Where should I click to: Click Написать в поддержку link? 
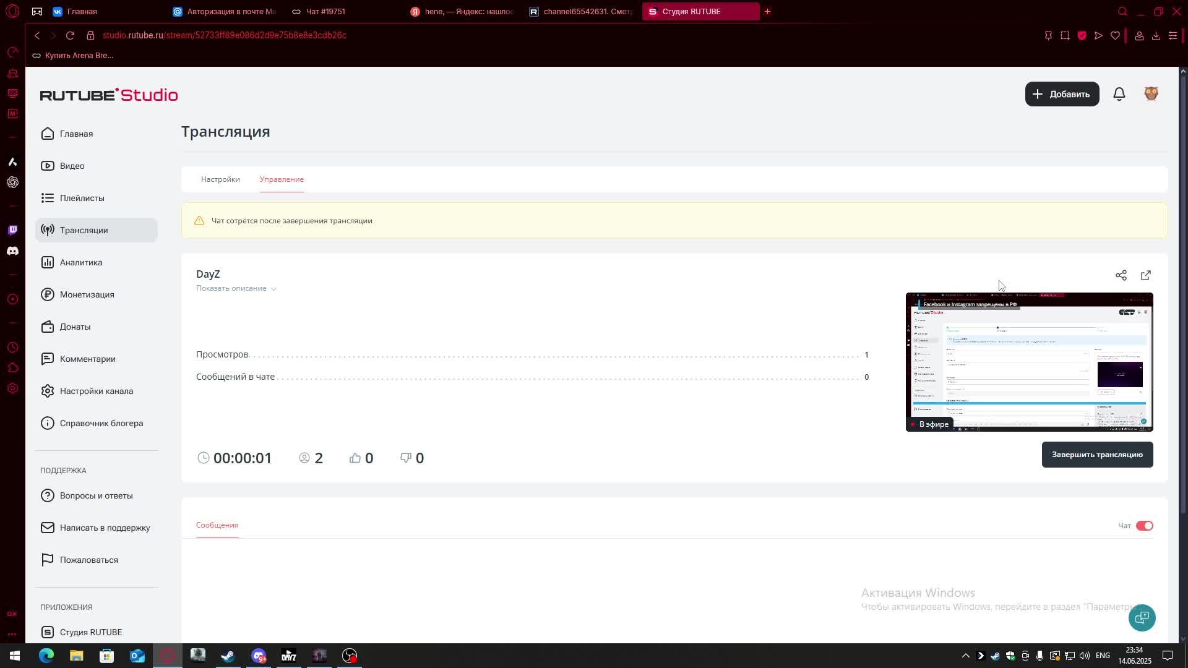(97, 528)
